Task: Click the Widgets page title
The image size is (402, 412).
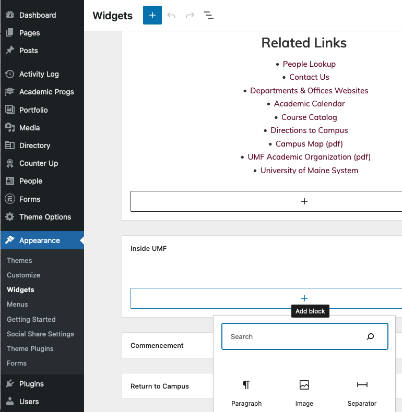Action: (x=113, y=16)
